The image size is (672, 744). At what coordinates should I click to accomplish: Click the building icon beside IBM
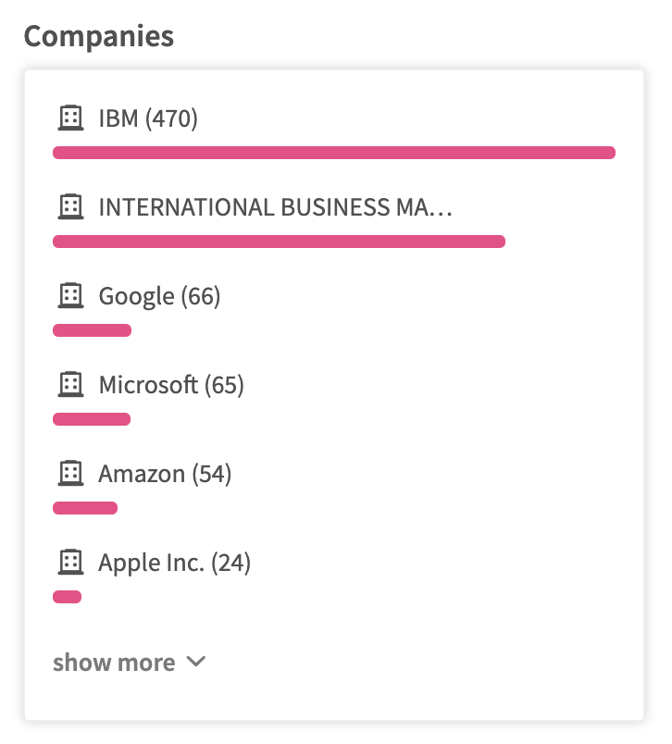click(x=69, y=118)
